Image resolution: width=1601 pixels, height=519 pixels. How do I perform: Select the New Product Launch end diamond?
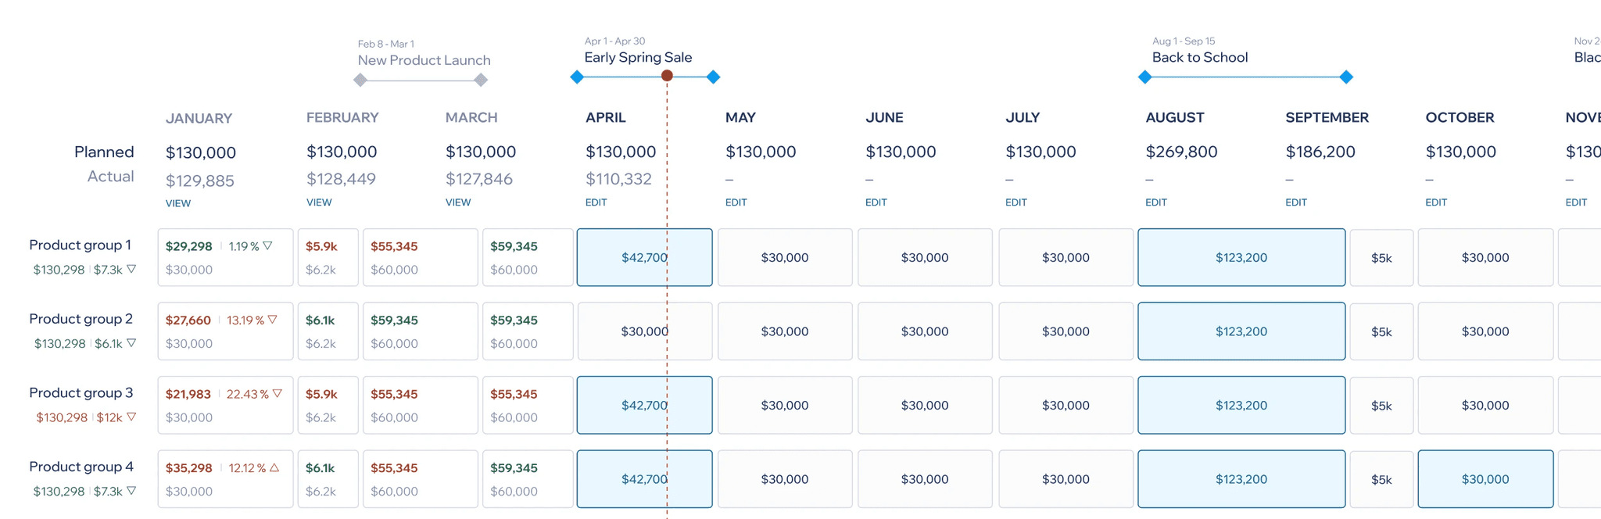point(481,80)
